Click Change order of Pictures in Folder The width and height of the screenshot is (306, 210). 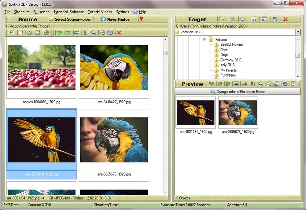[x=238, y=91]
